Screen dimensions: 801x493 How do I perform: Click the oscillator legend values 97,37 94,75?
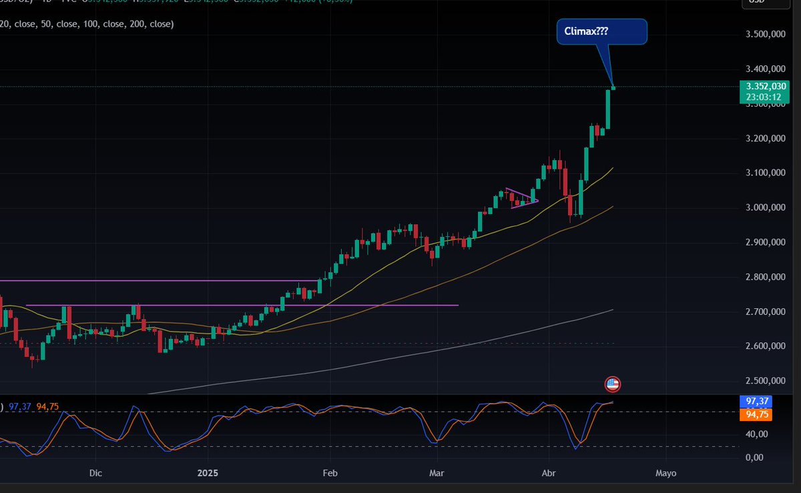[x=34, y=406]
